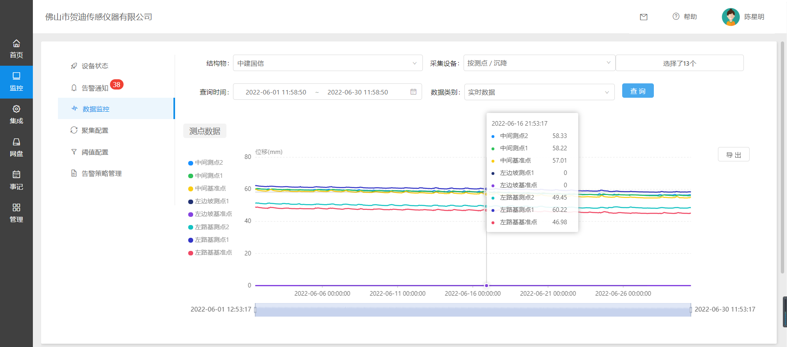
Task: Expand the 结构物 dropdown showing 中建国信
Action: (328, 63)
